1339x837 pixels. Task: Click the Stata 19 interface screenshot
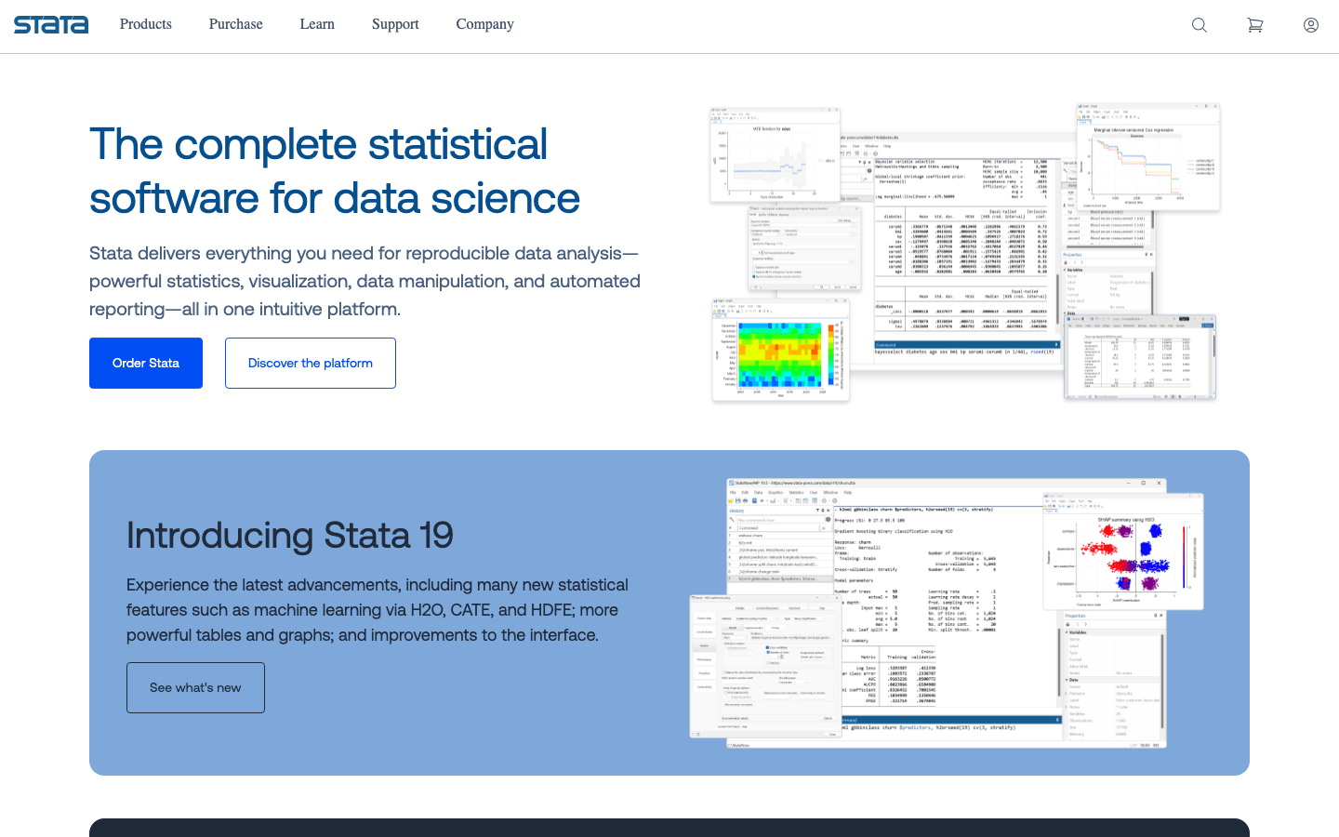(x=947, y=613)
